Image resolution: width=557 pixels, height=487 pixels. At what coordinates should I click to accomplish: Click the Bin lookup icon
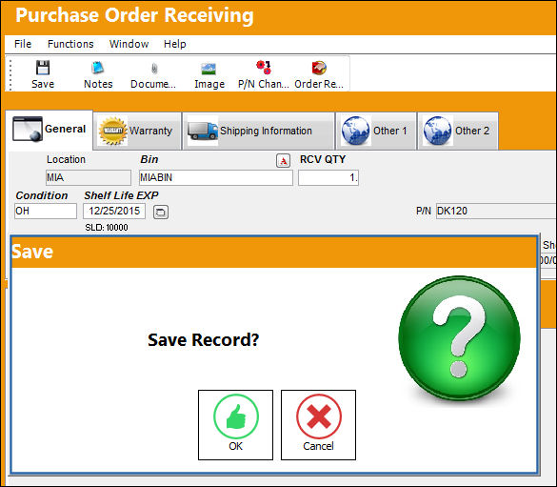283,161
